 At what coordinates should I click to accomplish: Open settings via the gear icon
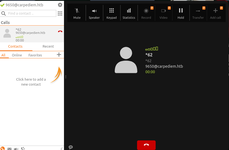[60, 5]
